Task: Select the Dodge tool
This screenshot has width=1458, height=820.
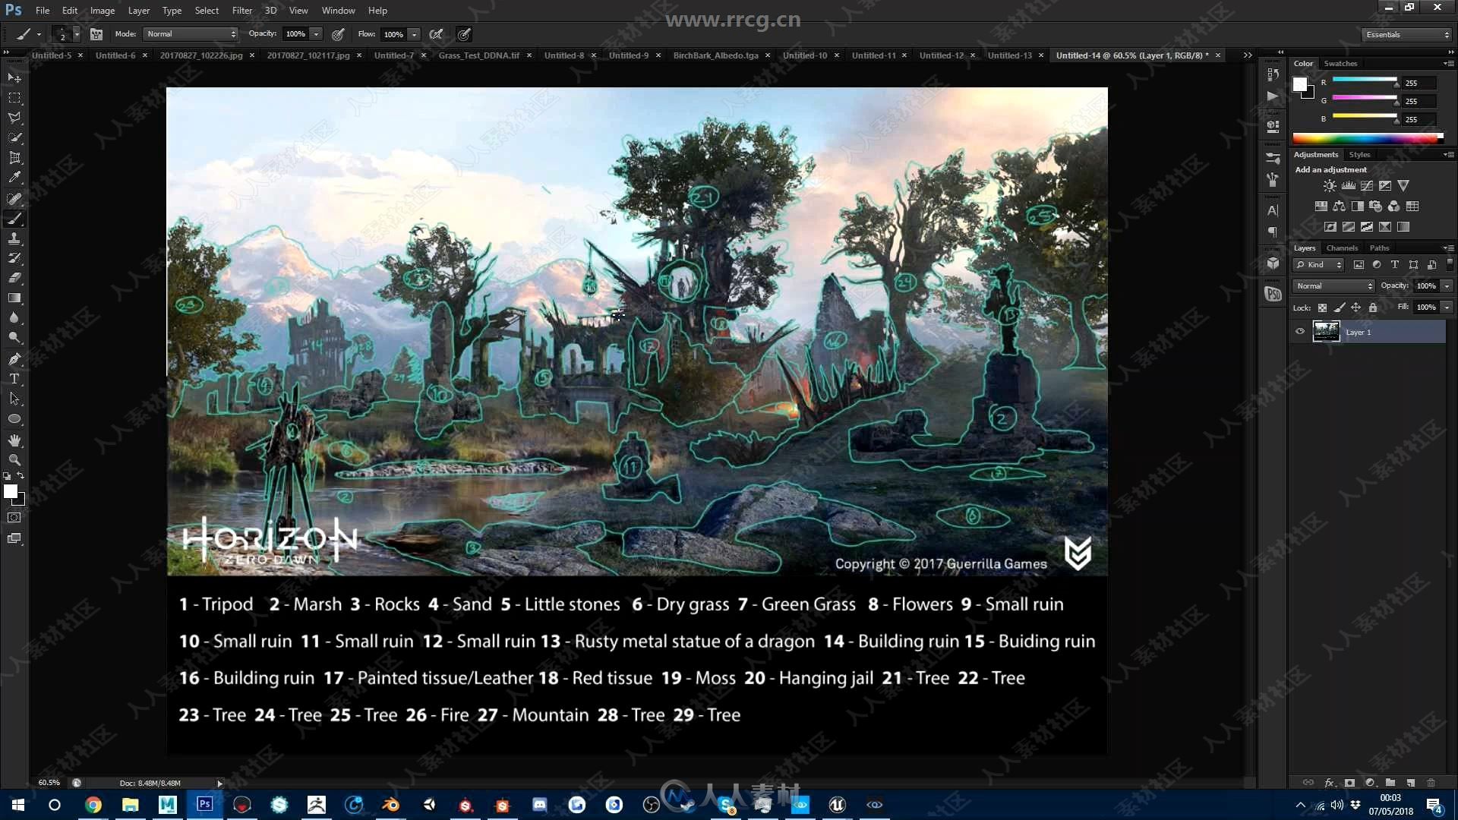Action: (14, 338)
